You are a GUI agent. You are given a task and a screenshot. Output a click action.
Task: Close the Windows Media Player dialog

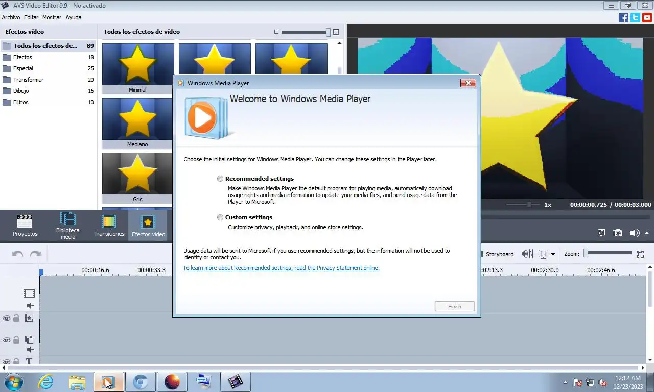tap(468, 83)
